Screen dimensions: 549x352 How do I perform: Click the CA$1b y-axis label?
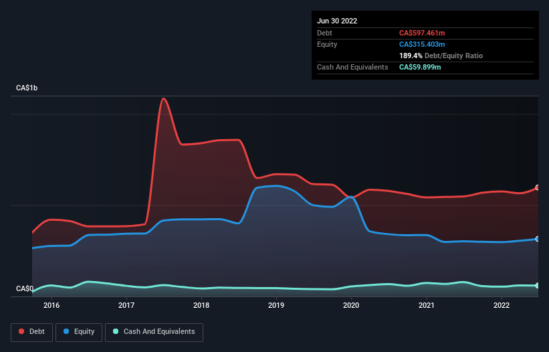[x=27, y=88]
